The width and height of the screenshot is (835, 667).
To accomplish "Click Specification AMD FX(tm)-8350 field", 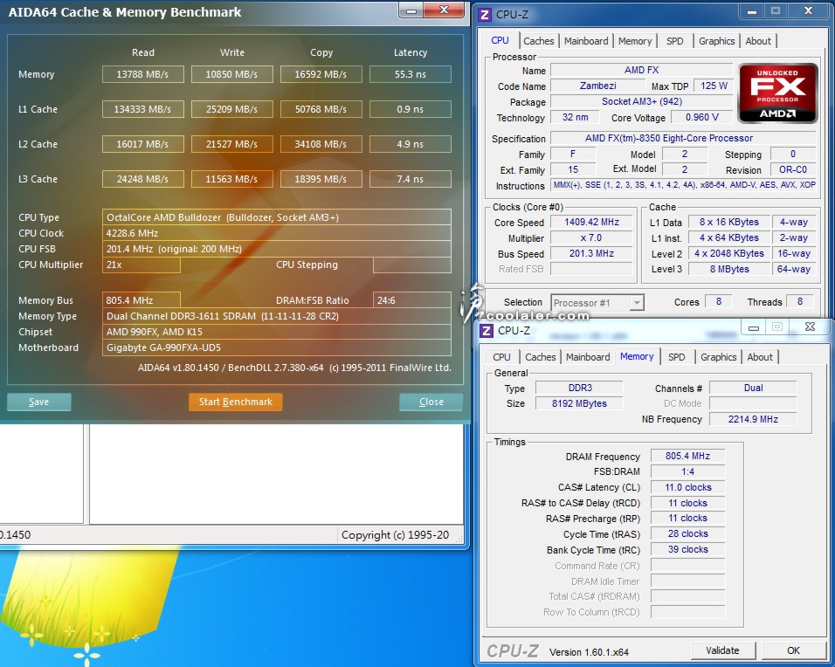I will coord(683,139).
